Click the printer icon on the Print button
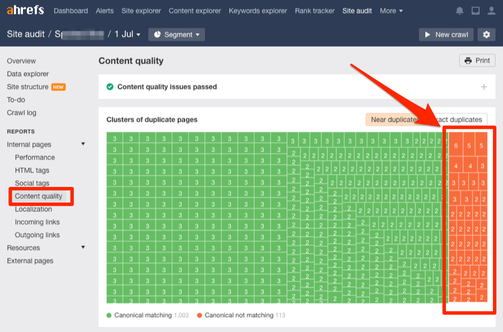The width and height of the screenshot is (503, 332). 468,60
